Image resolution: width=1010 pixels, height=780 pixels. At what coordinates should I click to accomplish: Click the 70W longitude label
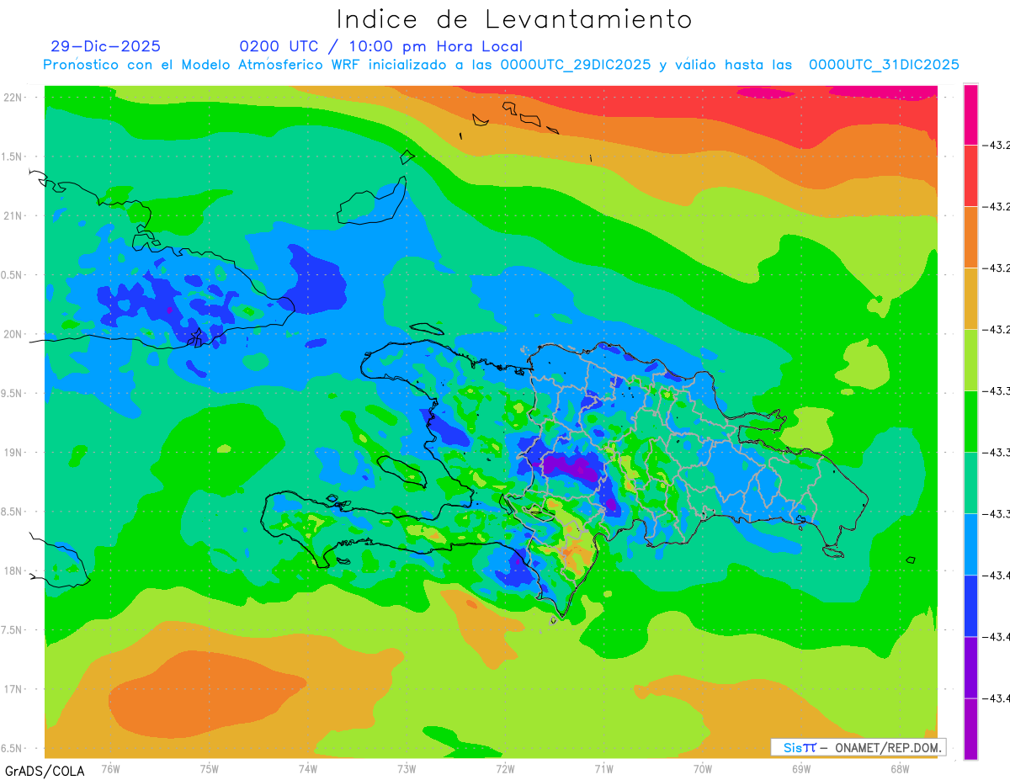point(702,769)
